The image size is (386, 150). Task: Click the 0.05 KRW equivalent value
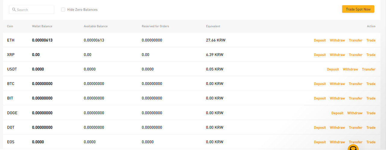(x=215, y=69)
